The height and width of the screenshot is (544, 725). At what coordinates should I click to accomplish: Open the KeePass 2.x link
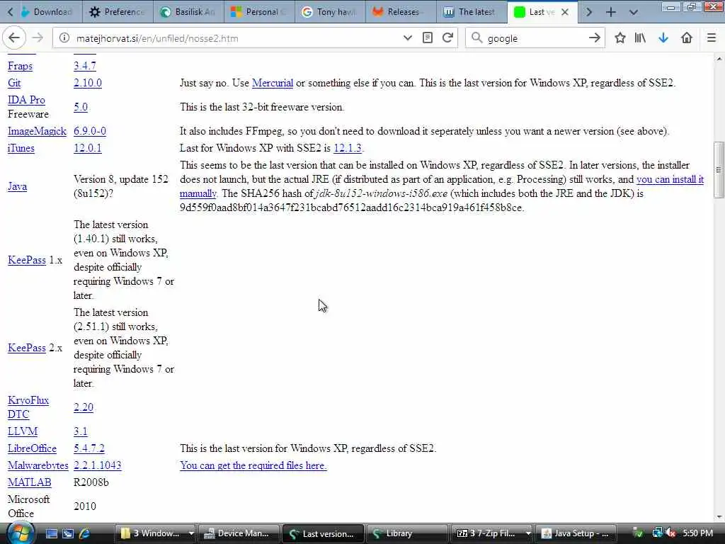pyautogui.click(x=27, y=348)
